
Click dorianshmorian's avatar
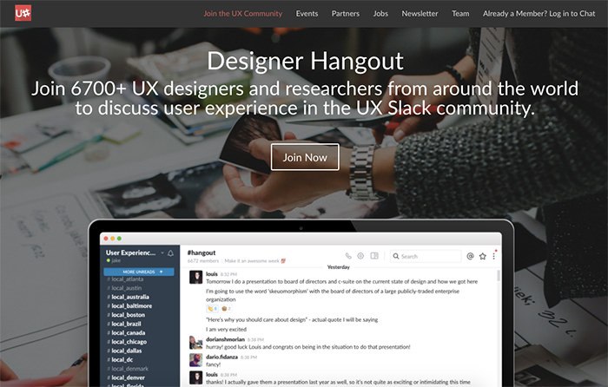coord(195,343)
